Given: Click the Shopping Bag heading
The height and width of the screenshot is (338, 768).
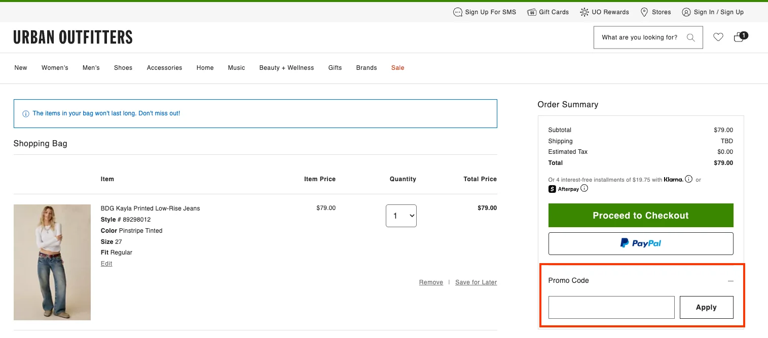Looking at the screenshot, I should pos(41,144).
